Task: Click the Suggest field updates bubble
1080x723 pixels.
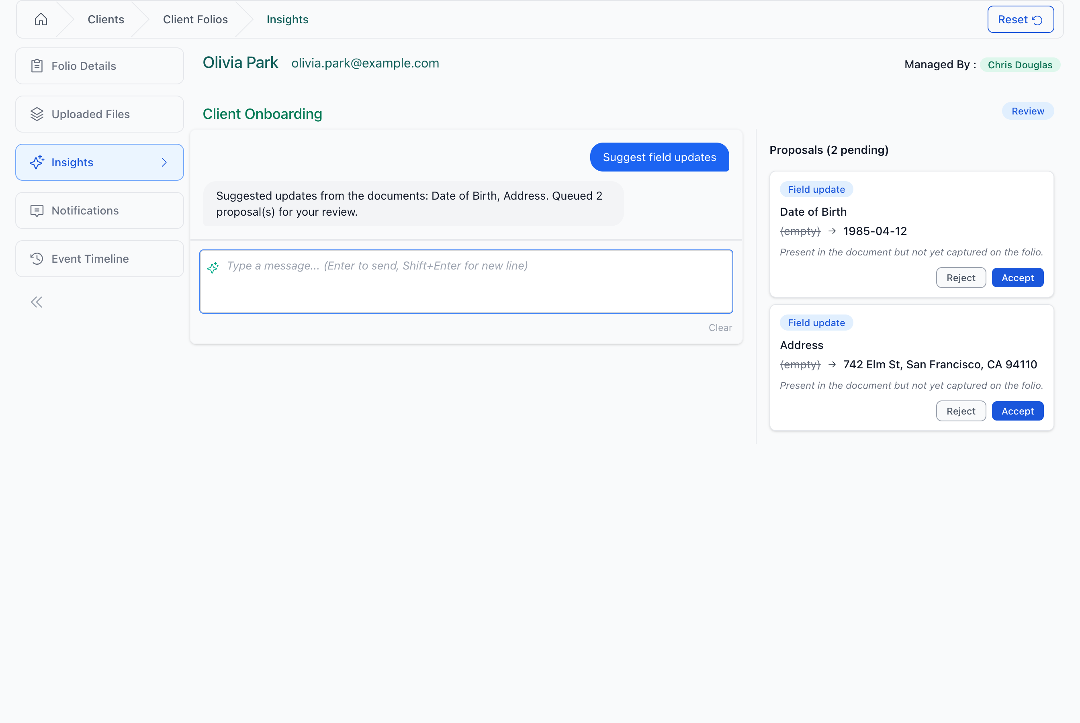Action: pos(659,157)
